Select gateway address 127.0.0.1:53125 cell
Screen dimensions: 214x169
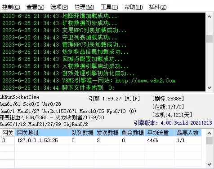coord(42,140)
